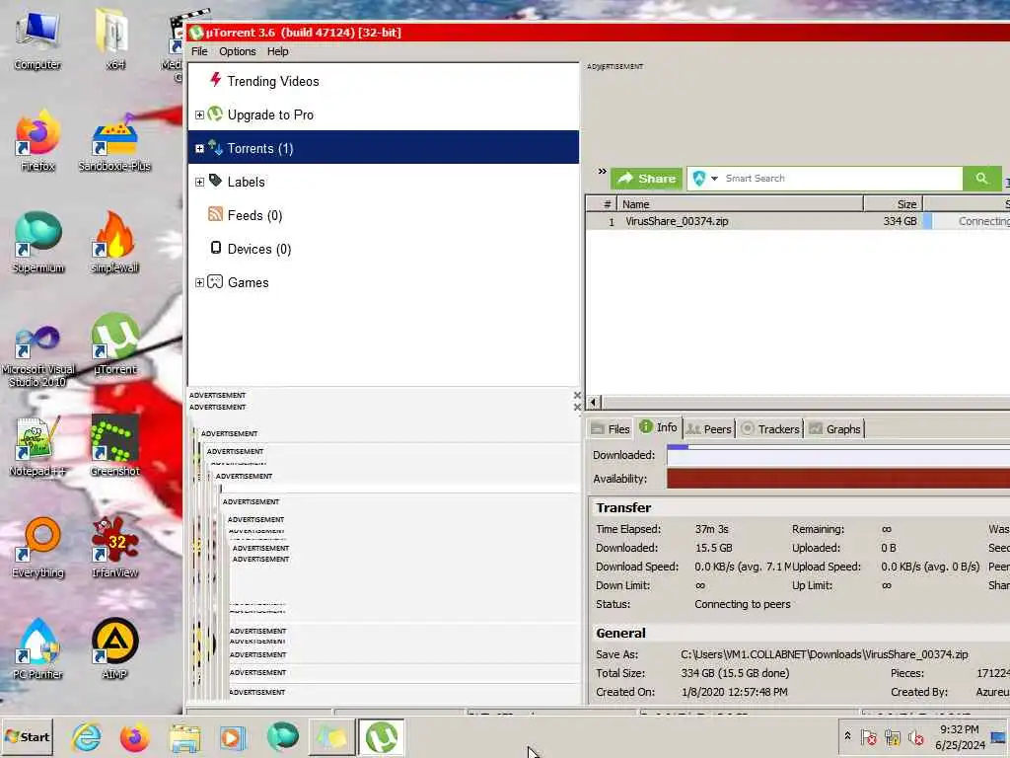Select the Devices (0) phone icon
The height and width of the screenshot is (758, 1010).
click(216, 248)
